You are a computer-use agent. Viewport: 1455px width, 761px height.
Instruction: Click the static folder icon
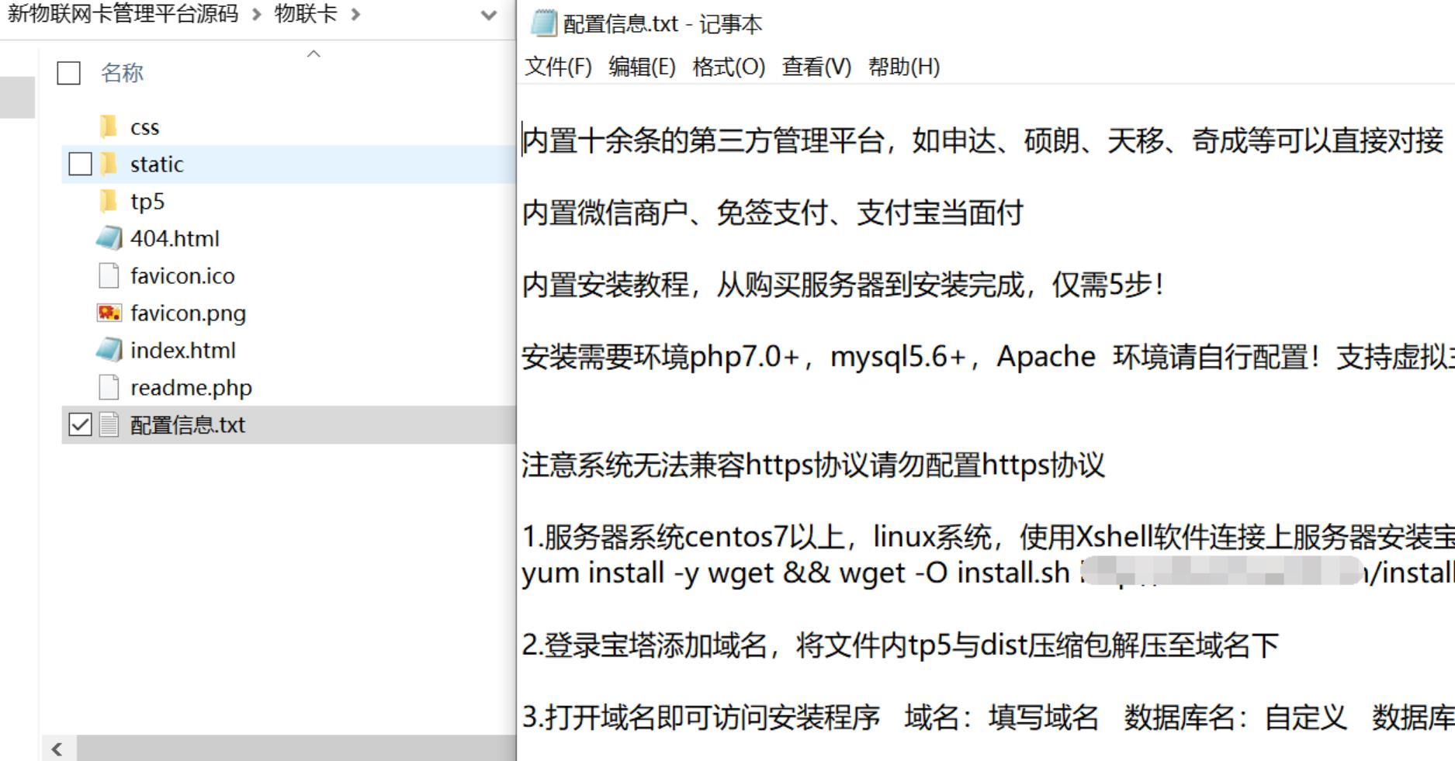[x=109, y=164]
